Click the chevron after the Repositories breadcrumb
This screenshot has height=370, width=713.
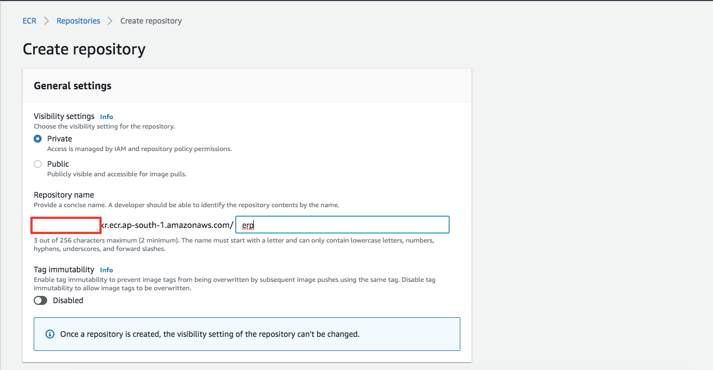click(x=111, y=21)
